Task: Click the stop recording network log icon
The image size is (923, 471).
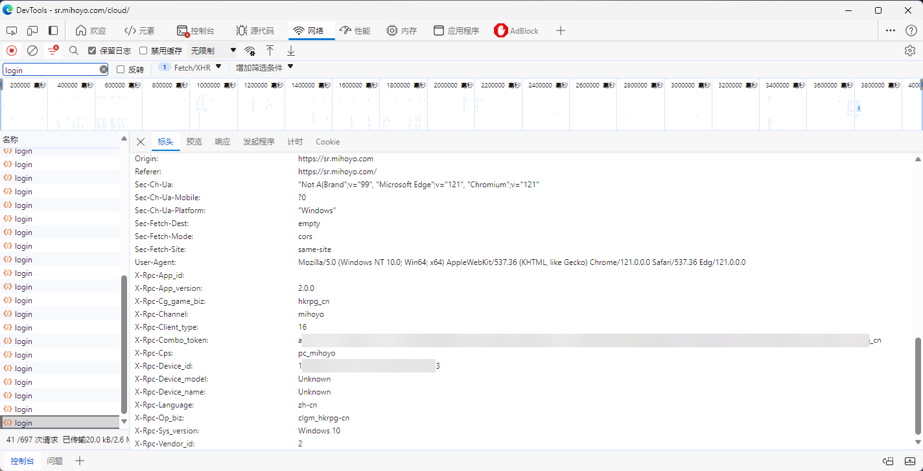Action: pos(12,51)
